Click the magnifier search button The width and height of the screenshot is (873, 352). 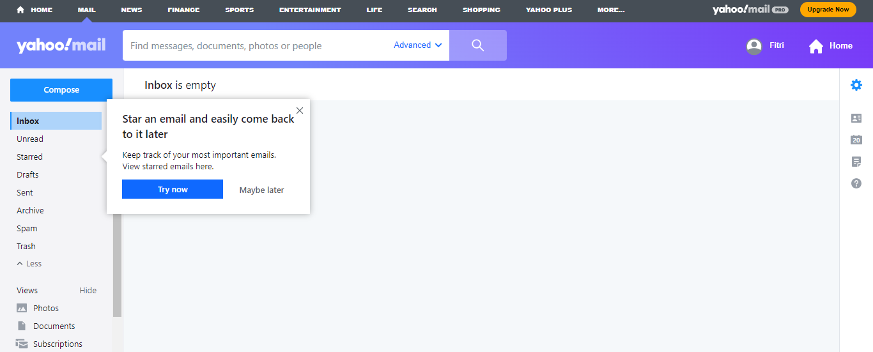pos(478,45)
